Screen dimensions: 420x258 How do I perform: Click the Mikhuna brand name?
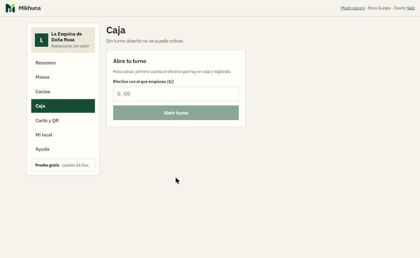[30, 8]
